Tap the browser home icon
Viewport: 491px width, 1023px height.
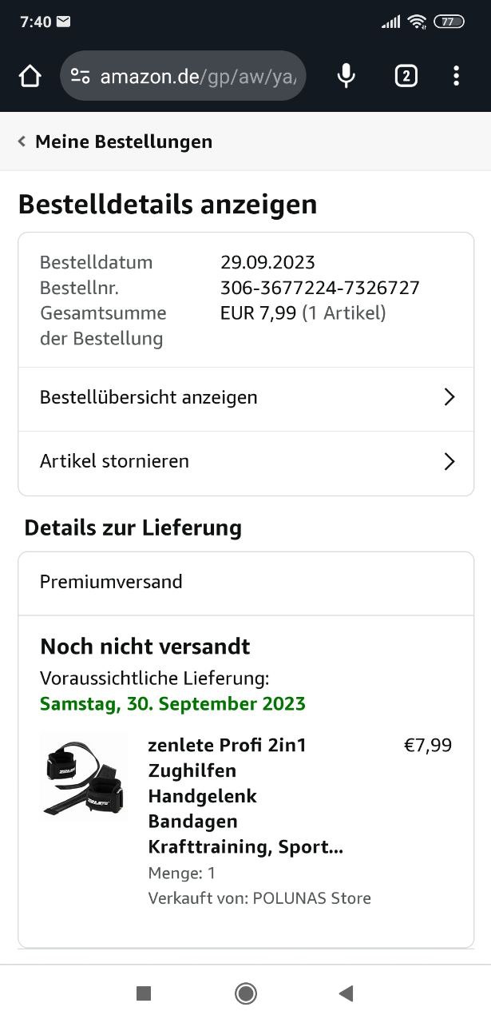tap(30, 76)
